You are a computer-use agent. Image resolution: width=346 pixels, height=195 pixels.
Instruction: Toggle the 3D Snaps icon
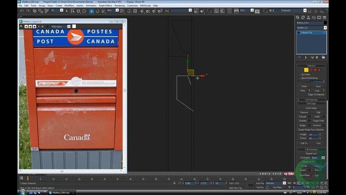[x=142, y=11]
